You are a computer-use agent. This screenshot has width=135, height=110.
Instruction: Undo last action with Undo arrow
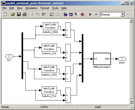tap(52, 14)
